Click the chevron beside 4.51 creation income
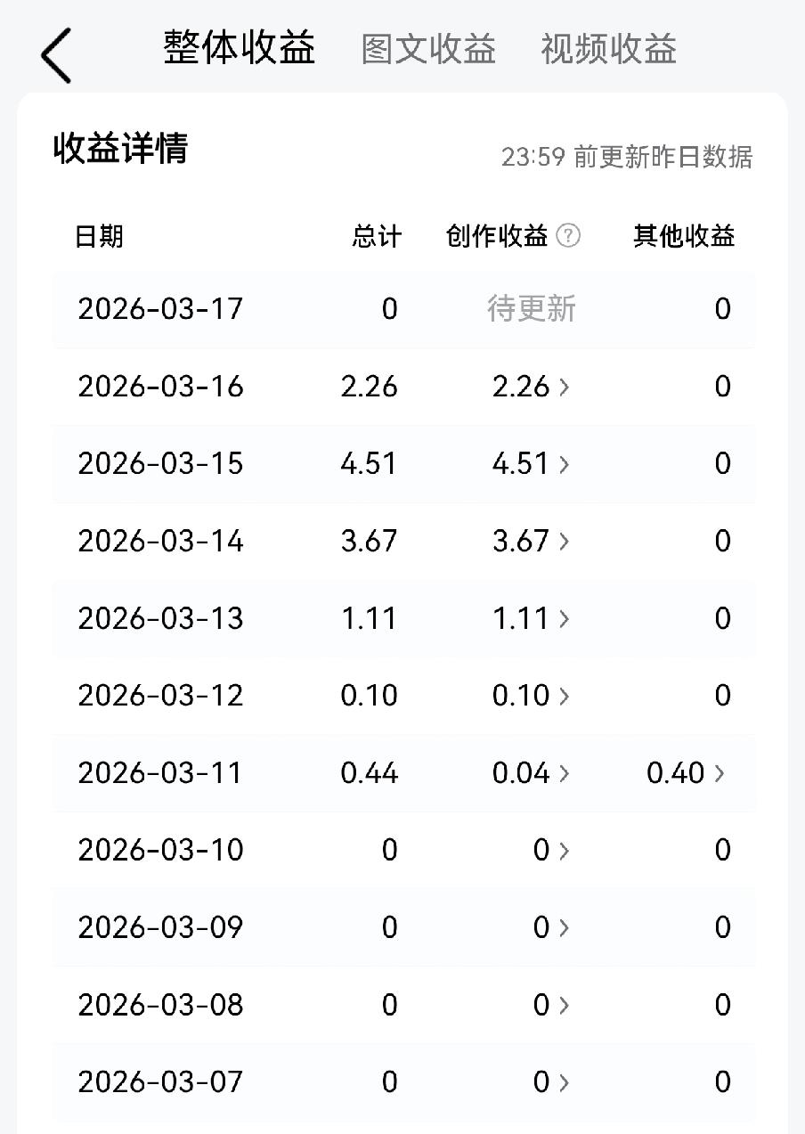This screenshot has width=805, height=1134. pyautogui.click(x=565, y=464)
